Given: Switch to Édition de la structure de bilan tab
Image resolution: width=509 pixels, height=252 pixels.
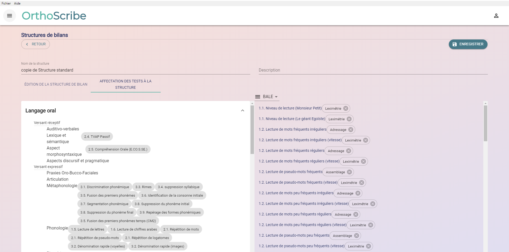Looking at the screenshot, I should pyautogui.click(x=56, y=84).
